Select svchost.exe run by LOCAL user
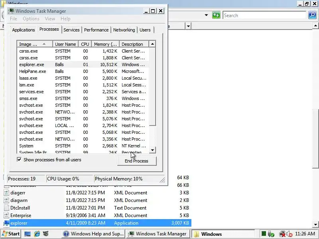 click(x=83, y=125)
